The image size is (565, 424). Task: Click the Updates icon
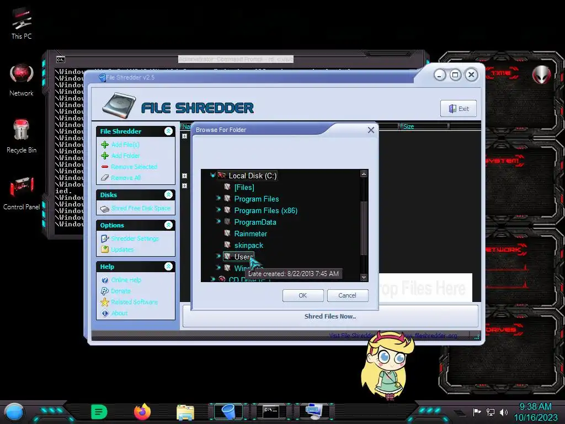click(x=105, y=250)
